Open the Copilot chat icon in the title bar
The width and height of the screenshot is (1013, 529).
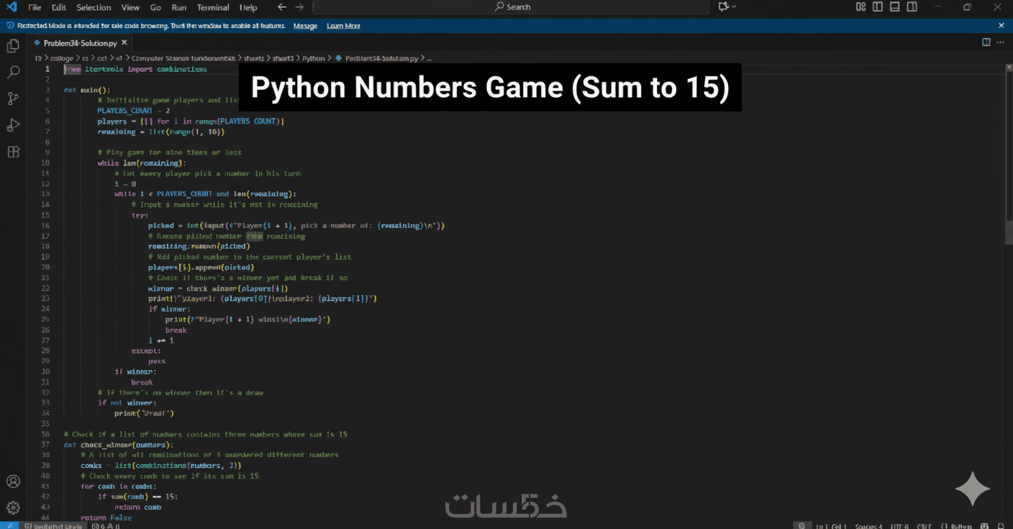tap(723, 7)
